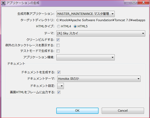Open the テーマ dropdown showing Sky スカイ
The image size is (150, 118).
point(101,33)
